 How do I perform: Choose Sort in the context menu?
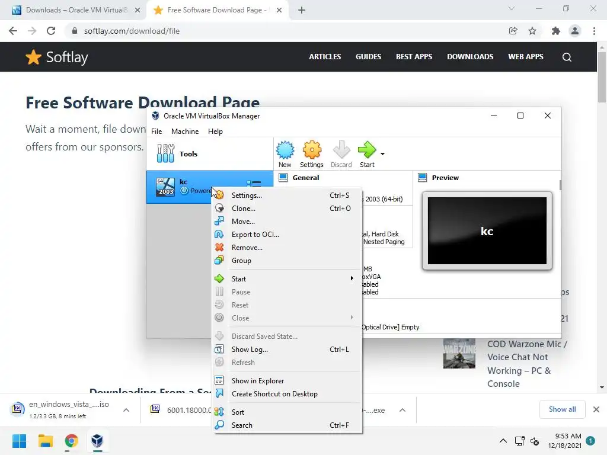287,412
